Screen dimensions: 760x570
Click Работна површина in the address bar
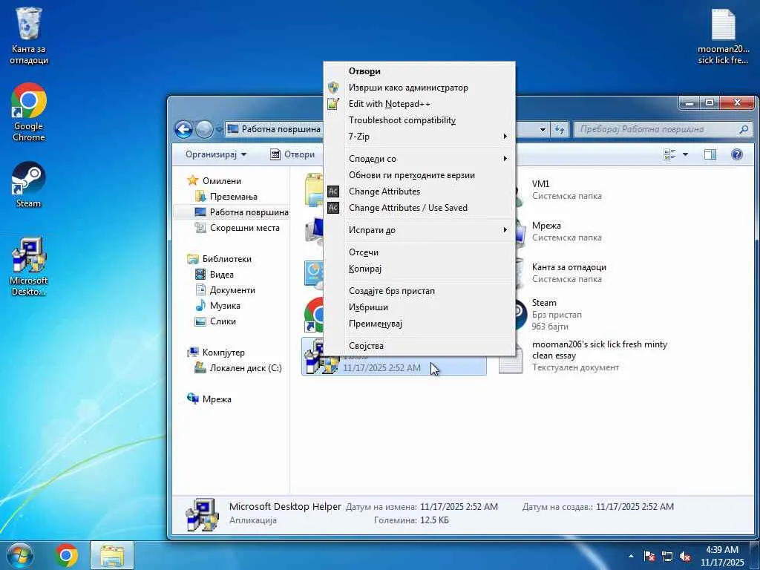(281, 129)
